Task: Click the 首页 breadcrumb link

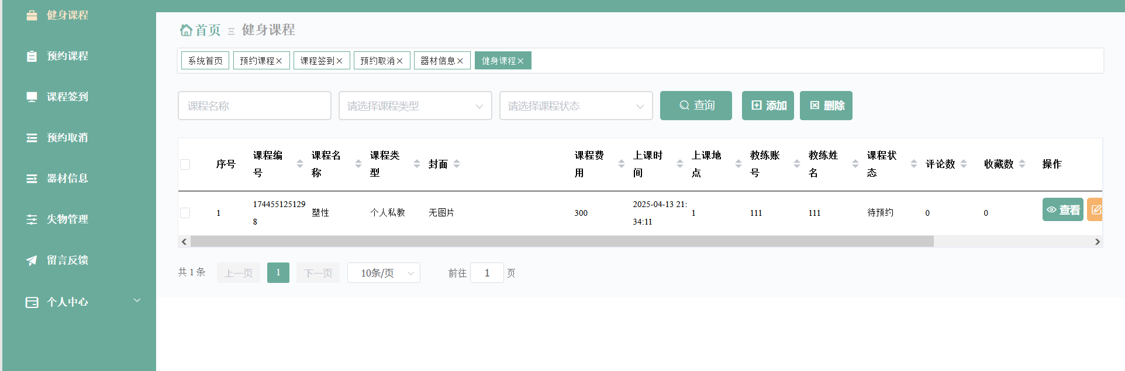Action: coord(208,30)
